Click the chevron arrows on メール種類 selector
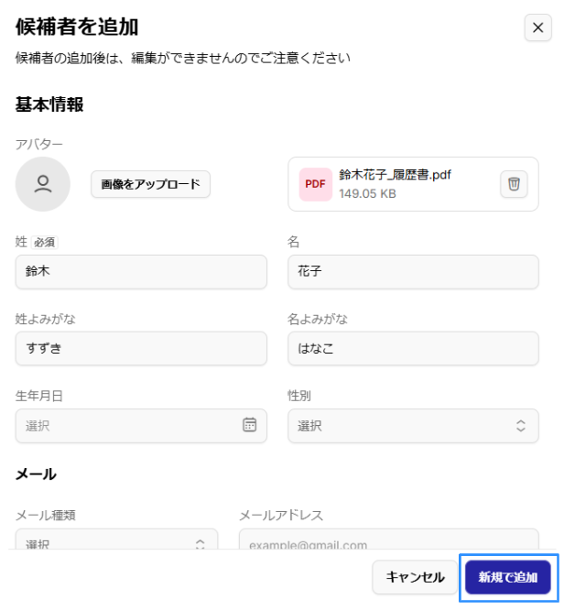 (x=200, y=542)
